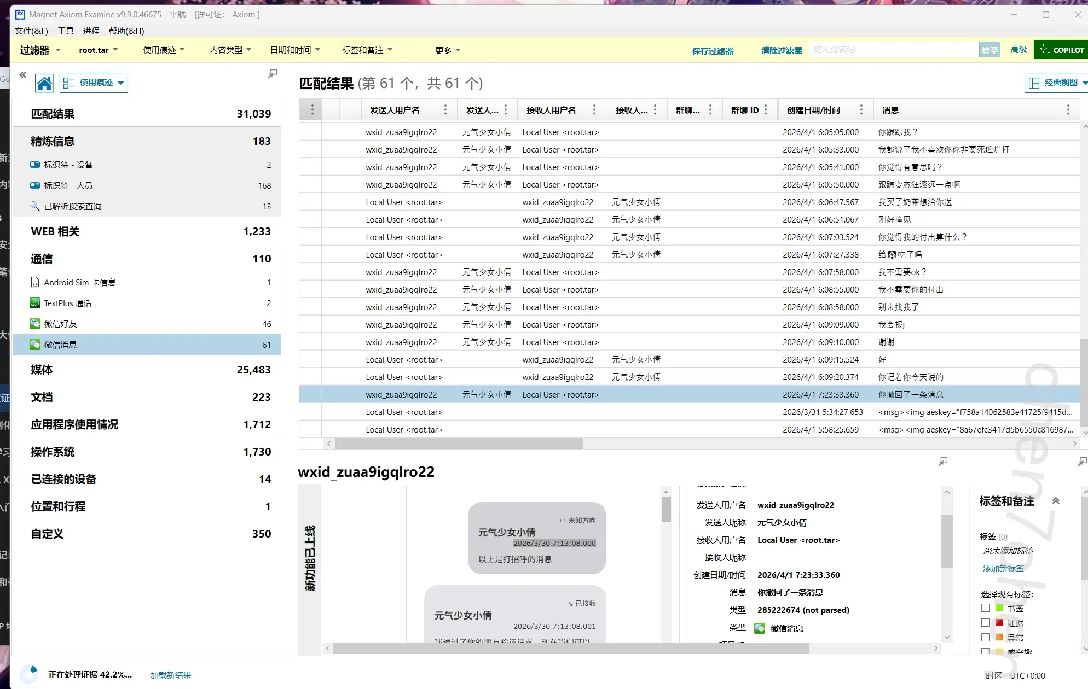Open column options for 发送人用户名 header
The width and height of the screenshot is (1088, 689).
445,110
